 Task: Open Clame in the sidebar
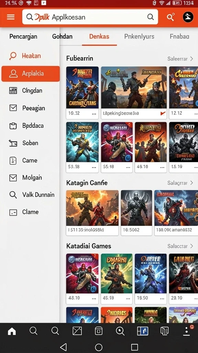coord(30,212)
